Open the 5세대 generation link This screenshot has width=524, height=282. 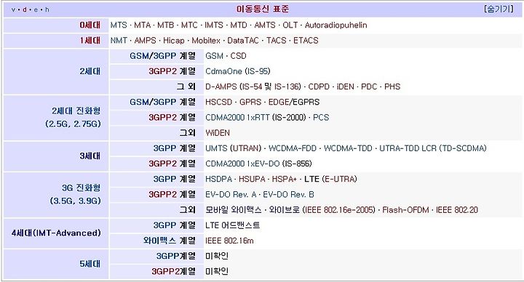point(90,264)
